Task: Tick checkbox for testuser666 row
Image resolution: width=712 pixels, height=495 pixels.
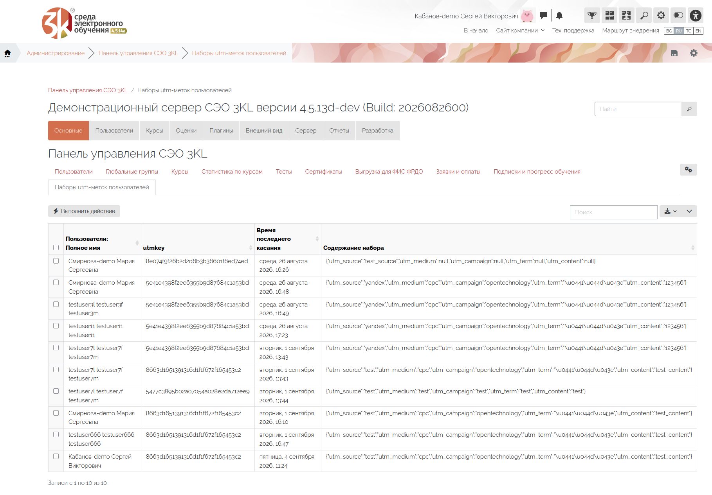Action: click(56, 434)
